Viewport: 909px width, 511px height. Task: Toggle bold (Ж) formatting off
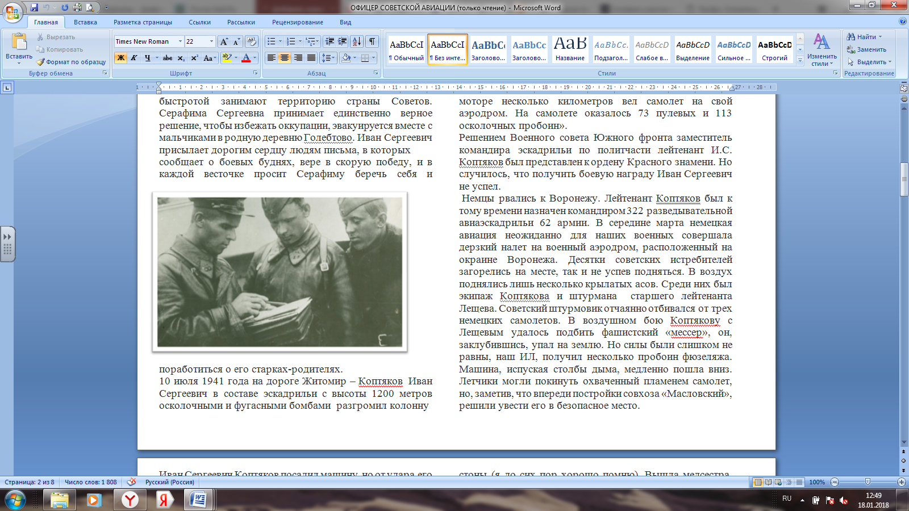click(120, 58)
